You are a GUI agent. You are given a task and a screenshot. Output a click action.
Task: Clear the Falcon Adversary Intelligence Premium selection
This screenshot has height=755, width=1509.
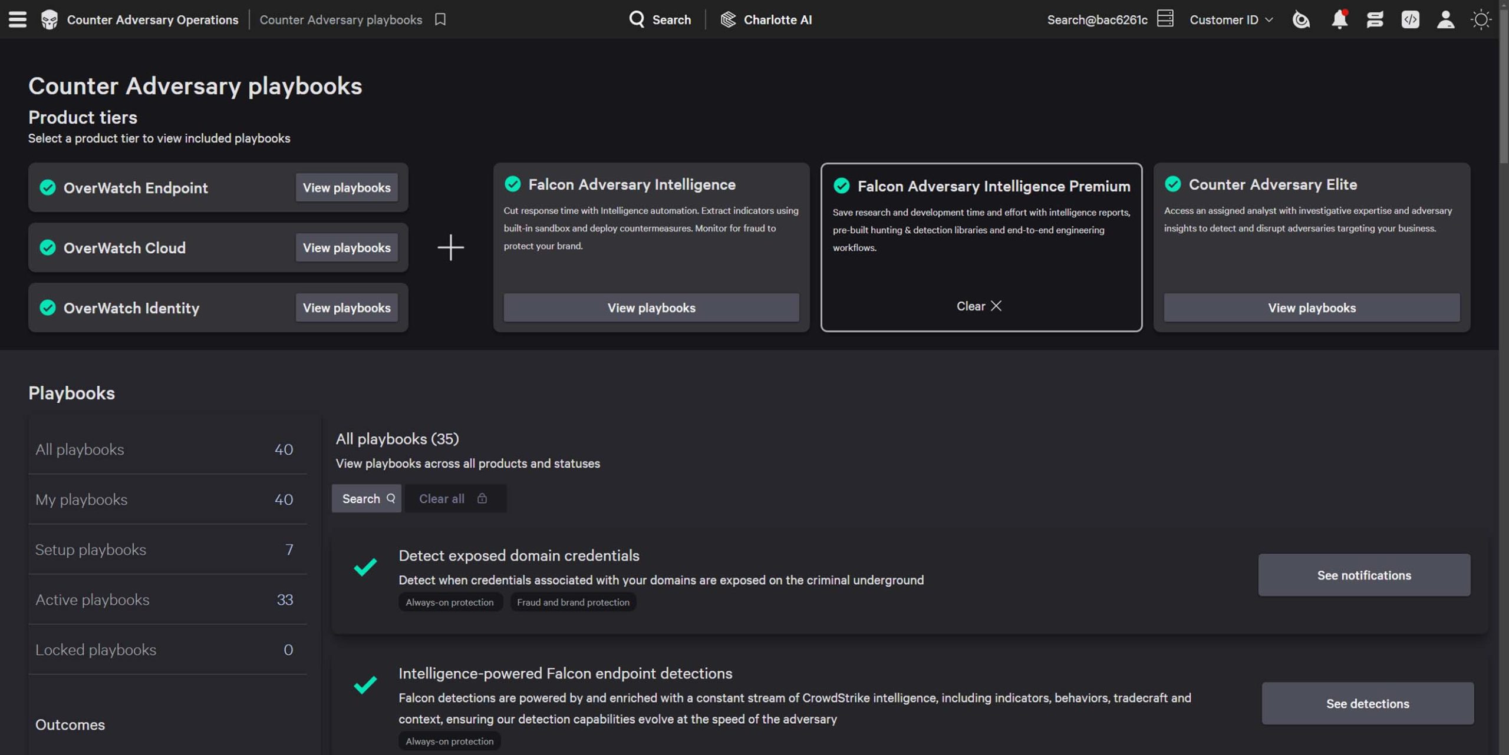click(979, 306)
